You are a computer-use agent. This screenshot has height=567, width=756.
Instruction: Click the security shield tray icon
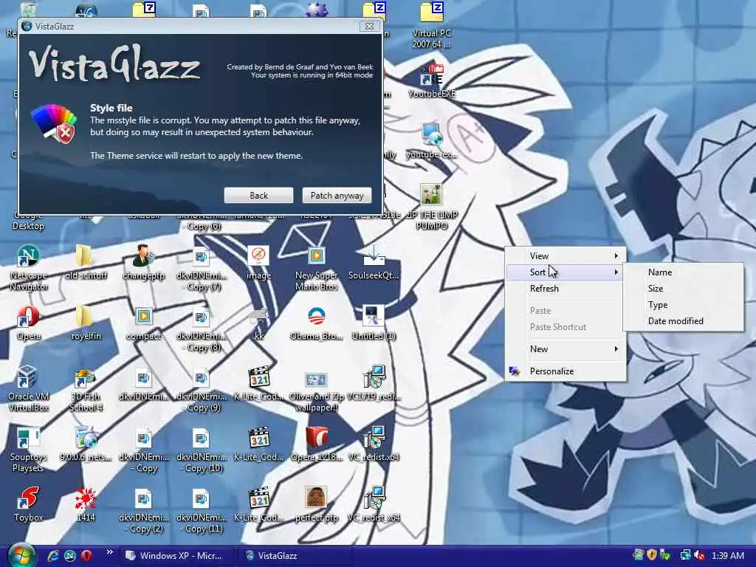coord(651,555)
